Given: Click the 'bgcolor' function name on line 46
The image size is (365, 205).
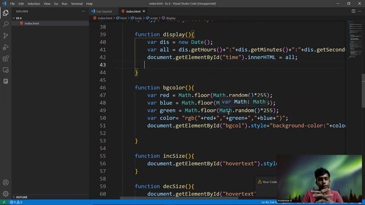Looking at the screenshot, I should [x=173, y=88].
